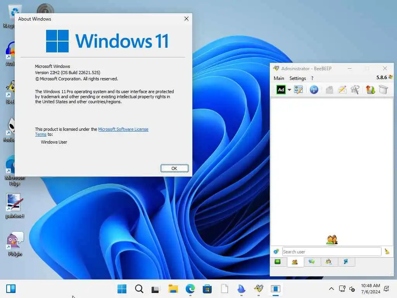The image size is (397, 298).
Task: Click OK in the About Windows dialog
Action: click(x=174, y=168)
